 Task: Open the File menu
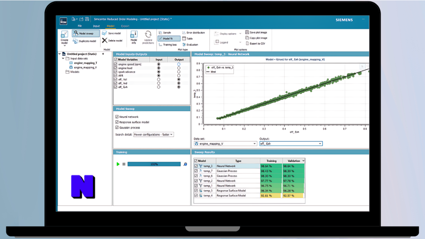pyautogui.click(x=80, y=26)
